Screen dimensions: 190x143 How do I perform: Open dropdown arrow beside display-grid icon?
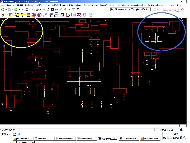(30, 10)
